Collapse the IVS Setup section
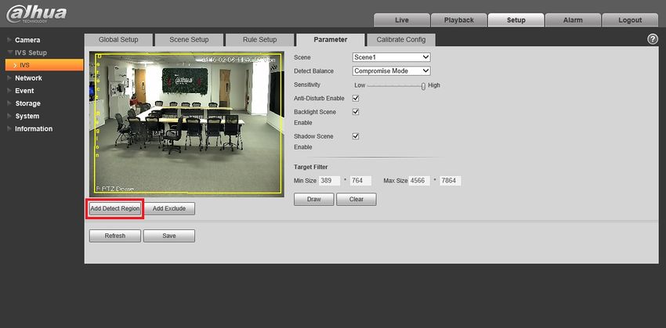The image size is (666, 328). click(31, 52)
